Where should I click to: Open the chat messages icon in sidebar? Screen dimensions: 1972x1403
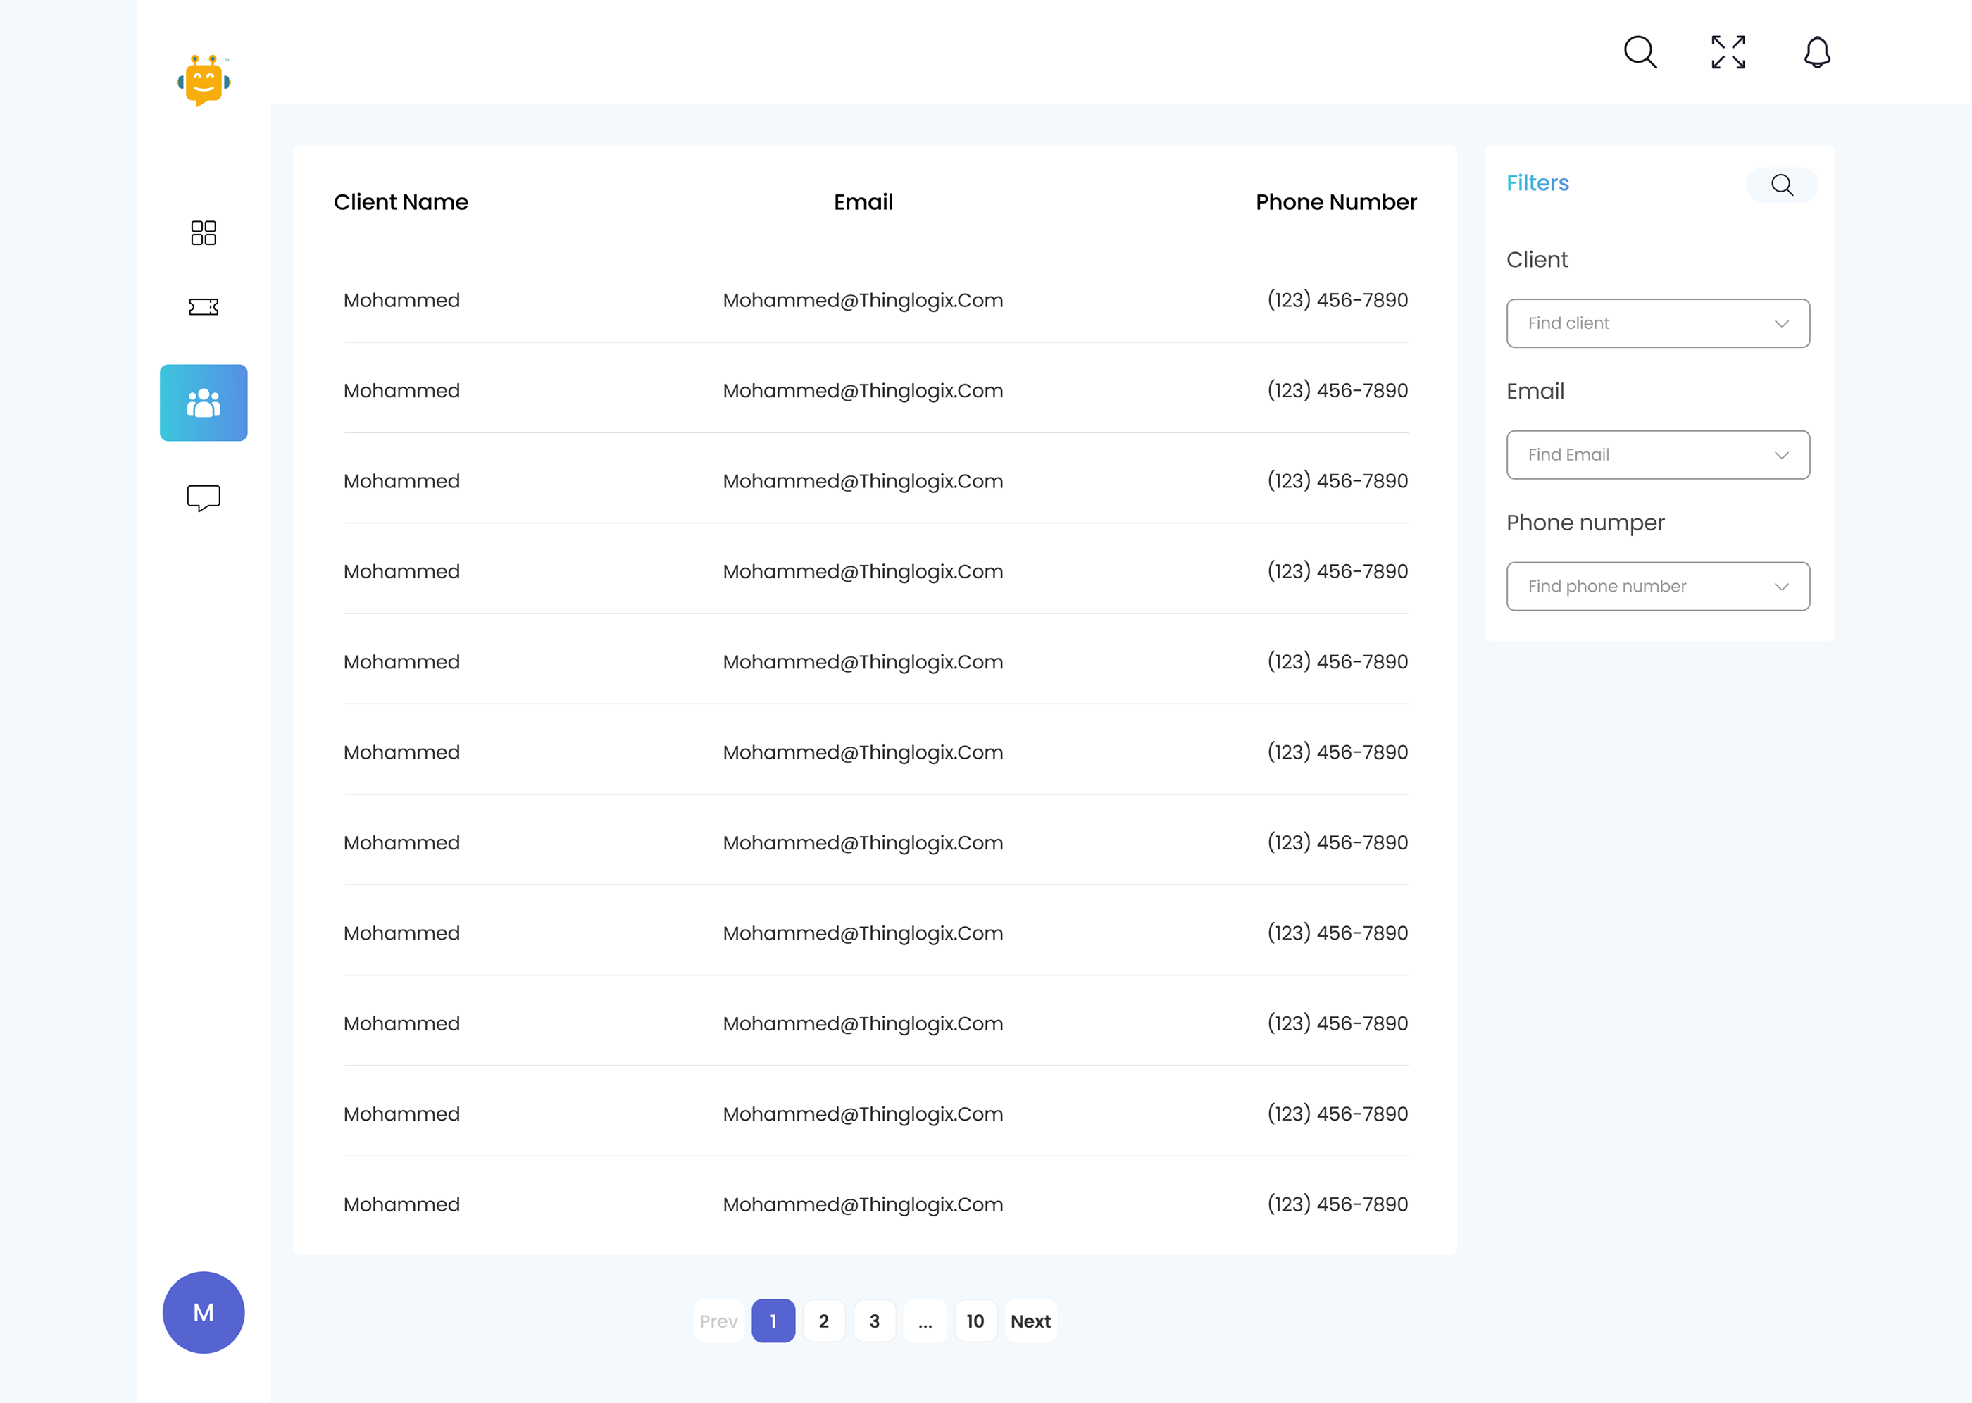pos(203,497)
